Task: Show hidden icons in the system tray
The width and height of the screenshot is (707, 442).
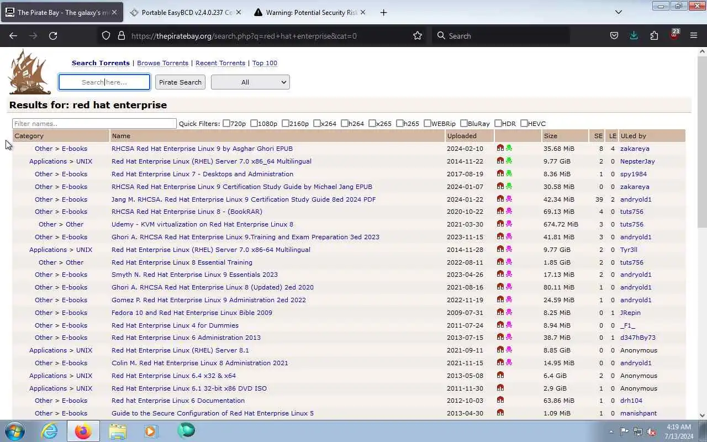Action: [x=611, y=432]
